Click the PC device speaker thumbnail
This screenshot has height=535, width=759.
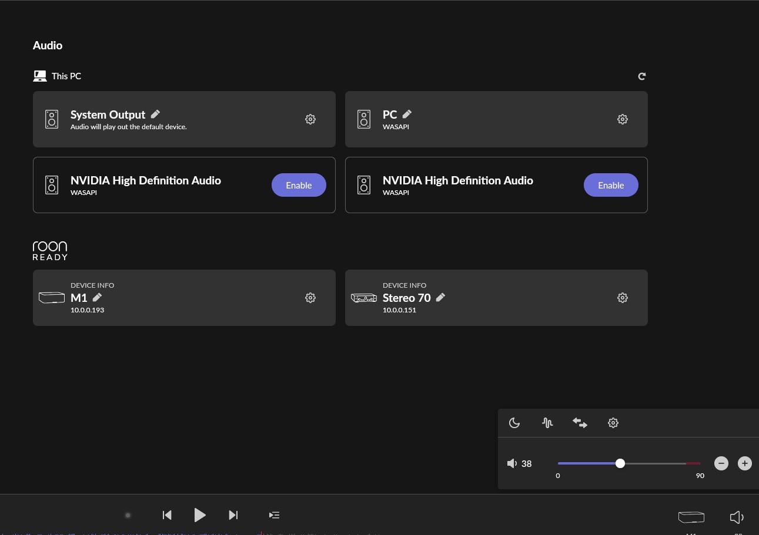coord(364,119)
